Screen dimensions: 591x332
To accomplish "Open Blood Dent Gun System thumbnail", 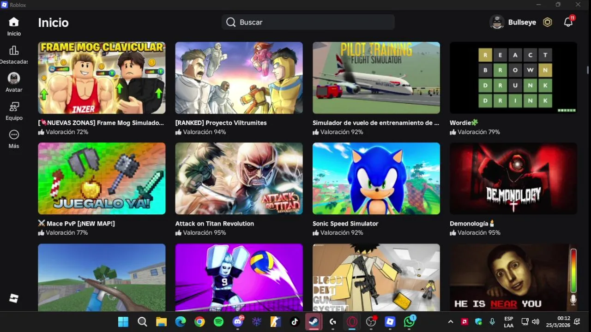I will [376, 278].
